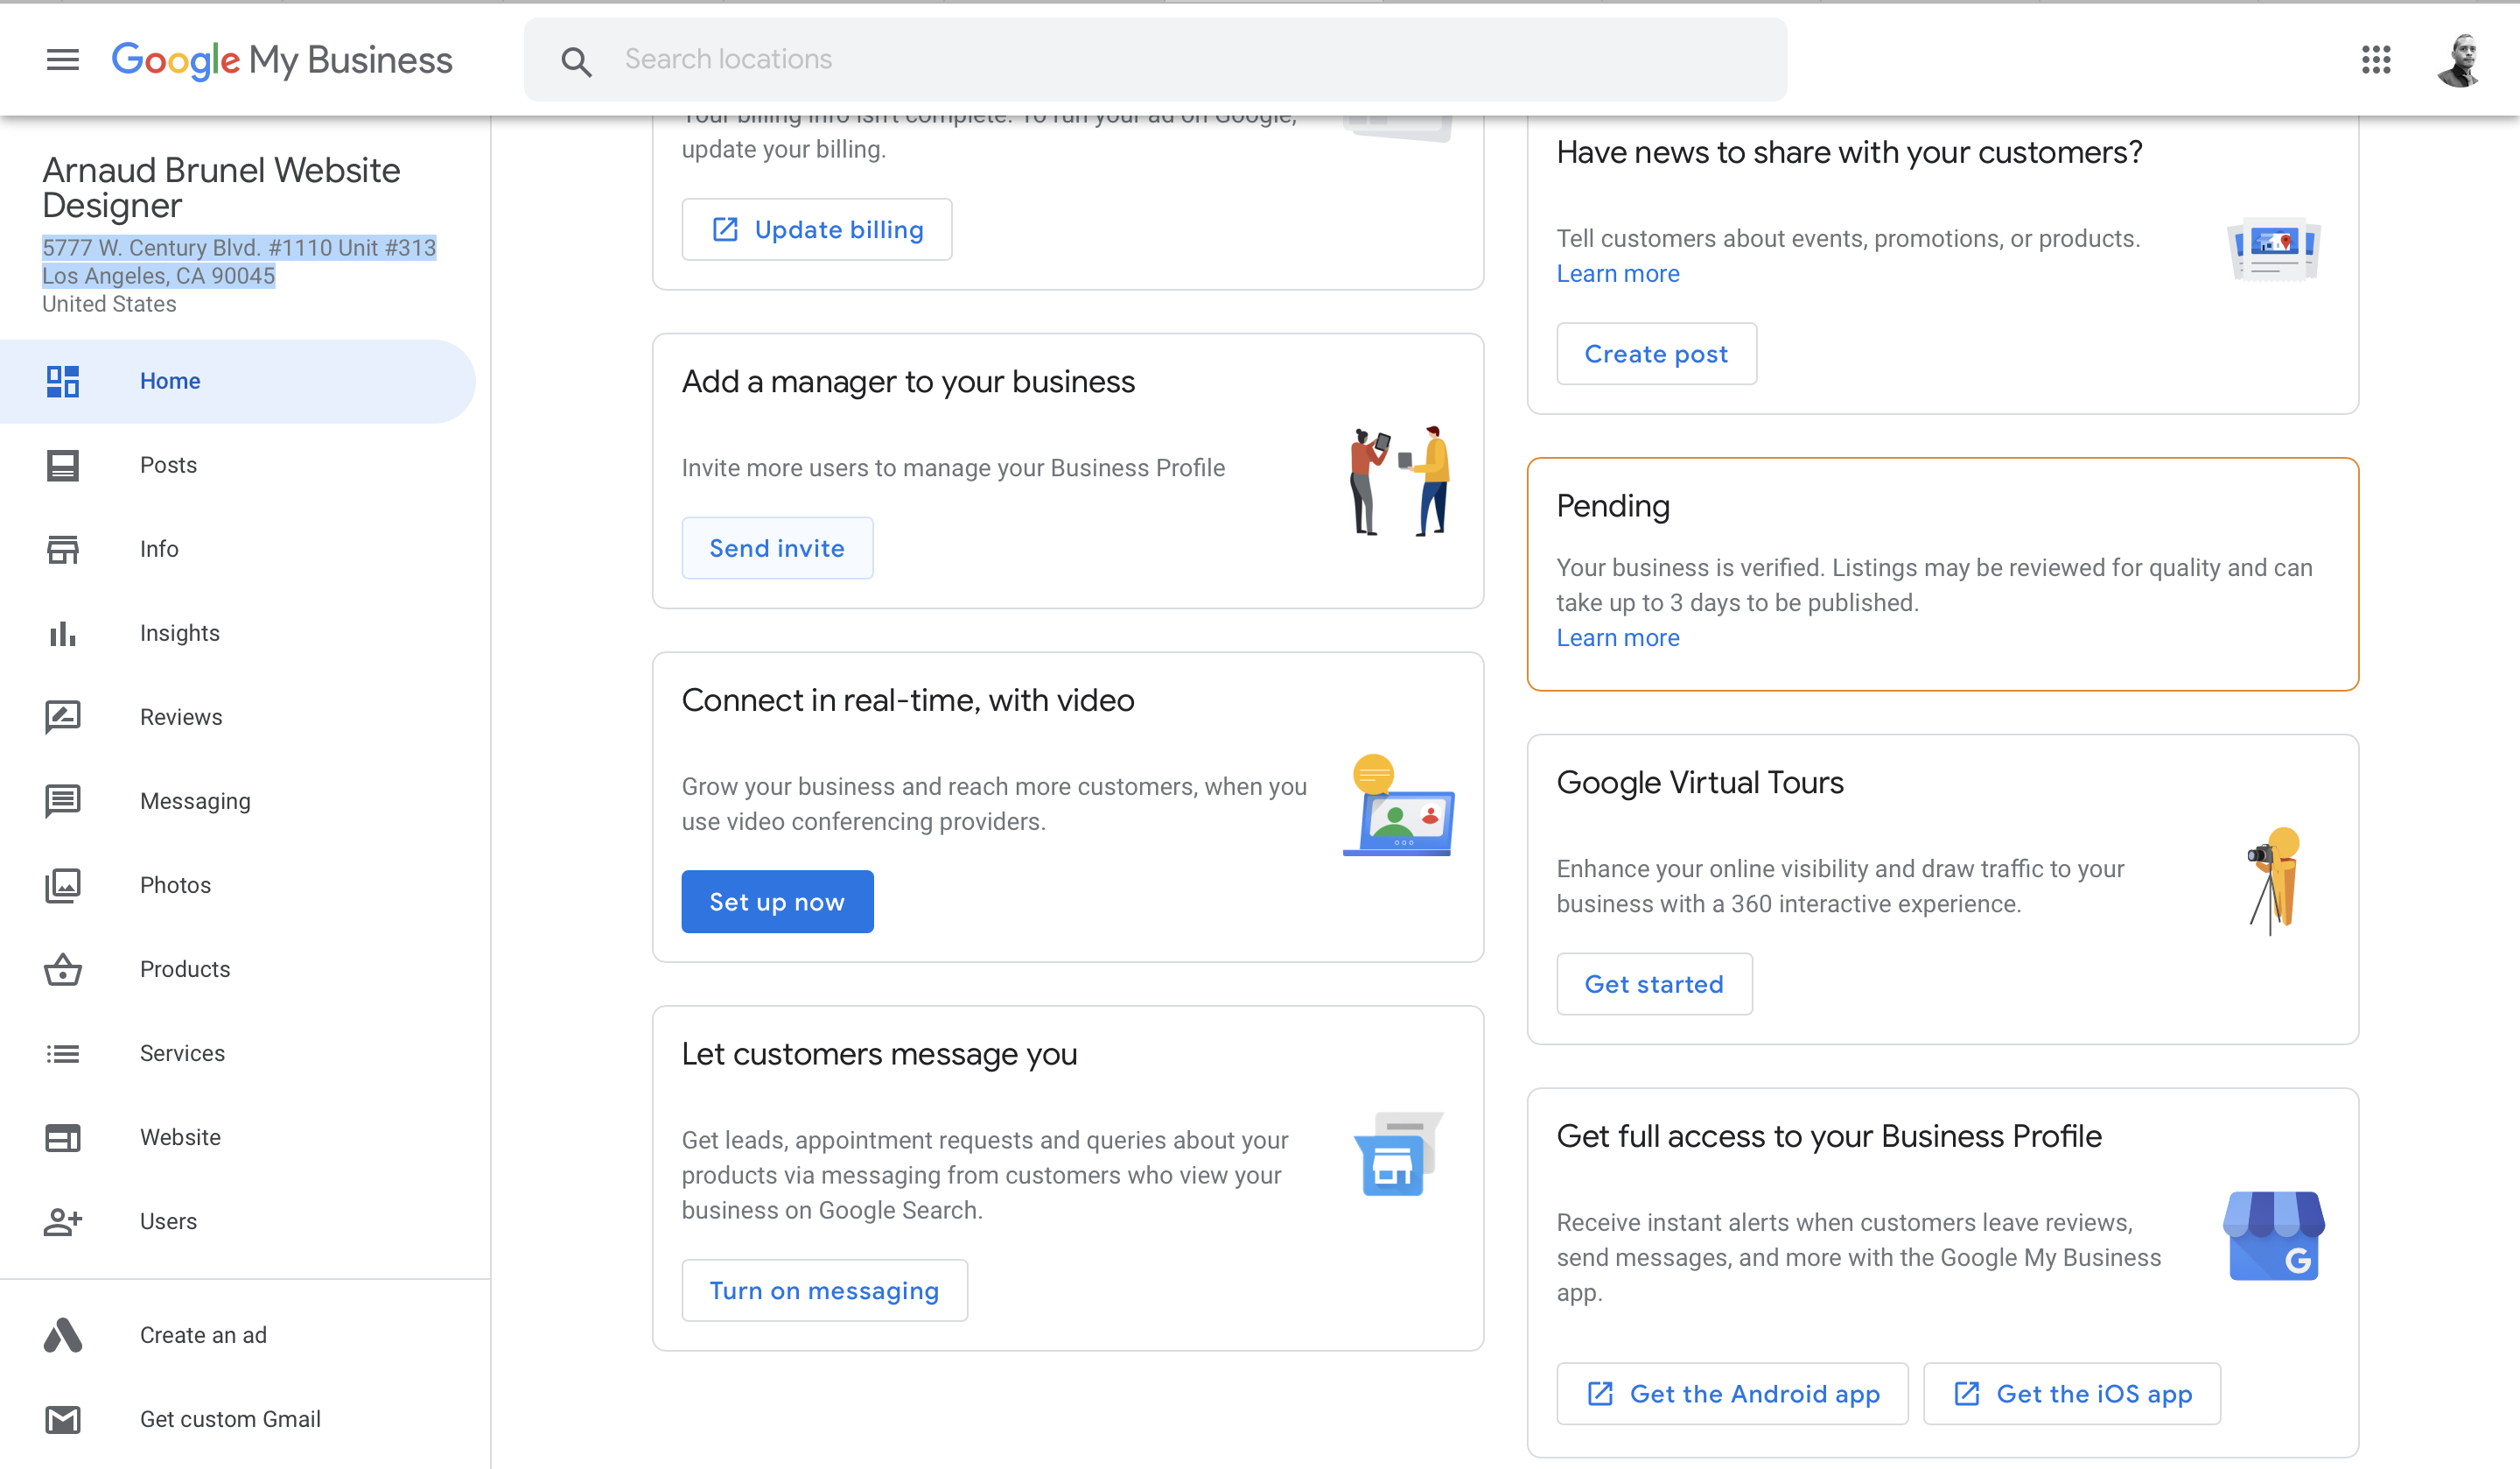Viewport: 2520px width, 1469px height.
Task: Click the Products basket icon
Action: 62,970
